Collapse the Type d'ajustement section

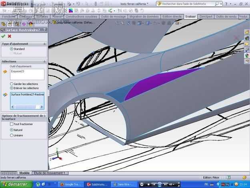point(44,44)
